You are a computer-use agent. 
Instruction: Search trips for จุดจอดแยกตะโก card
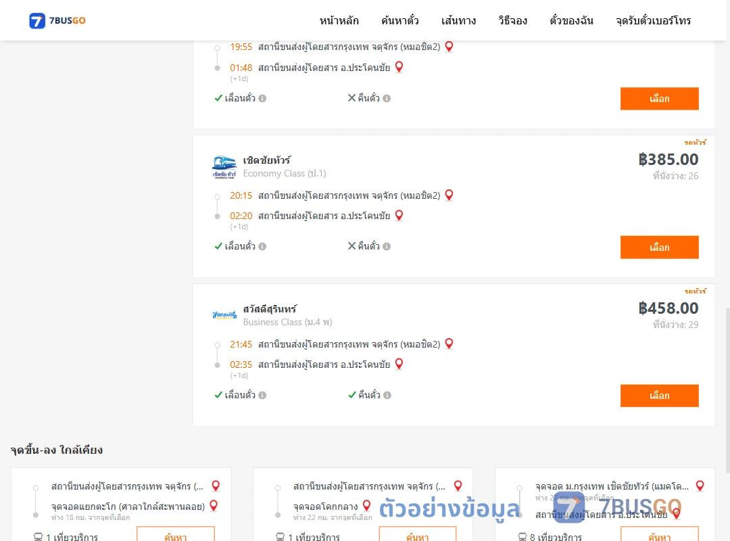pos(176,535)
